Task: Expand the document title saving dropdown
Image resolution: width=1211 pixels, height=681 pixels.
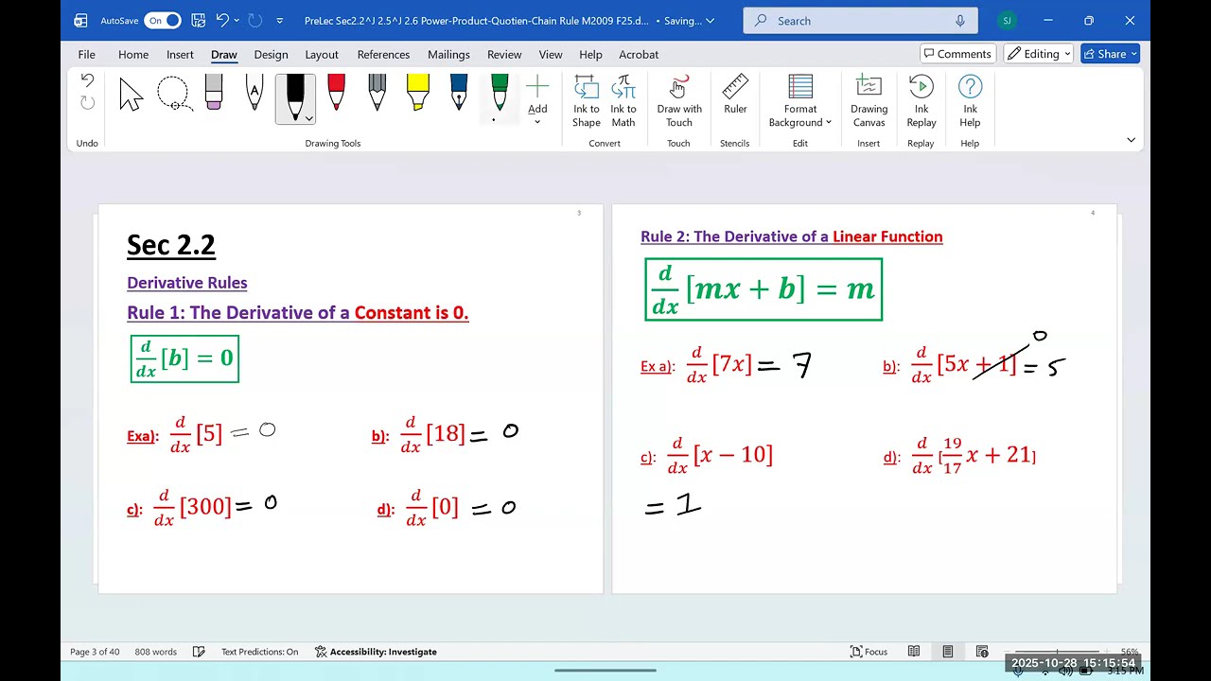Action: click(x=711, y=21)
